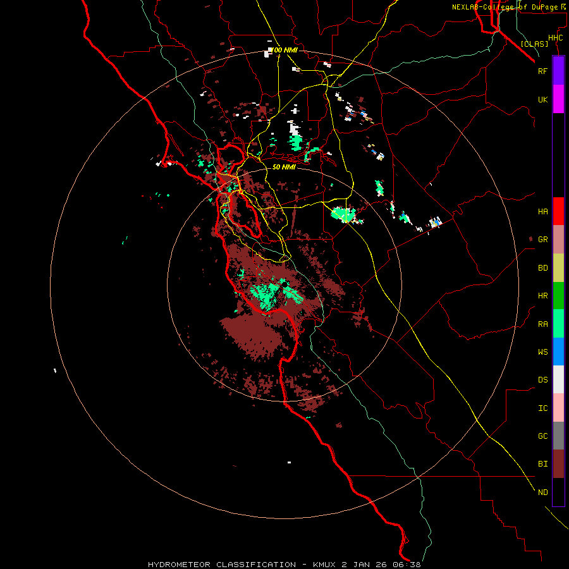The height and width of the screenshot is (569, 569).
Task: Click the RA legend label
Action: click(542, 324)
